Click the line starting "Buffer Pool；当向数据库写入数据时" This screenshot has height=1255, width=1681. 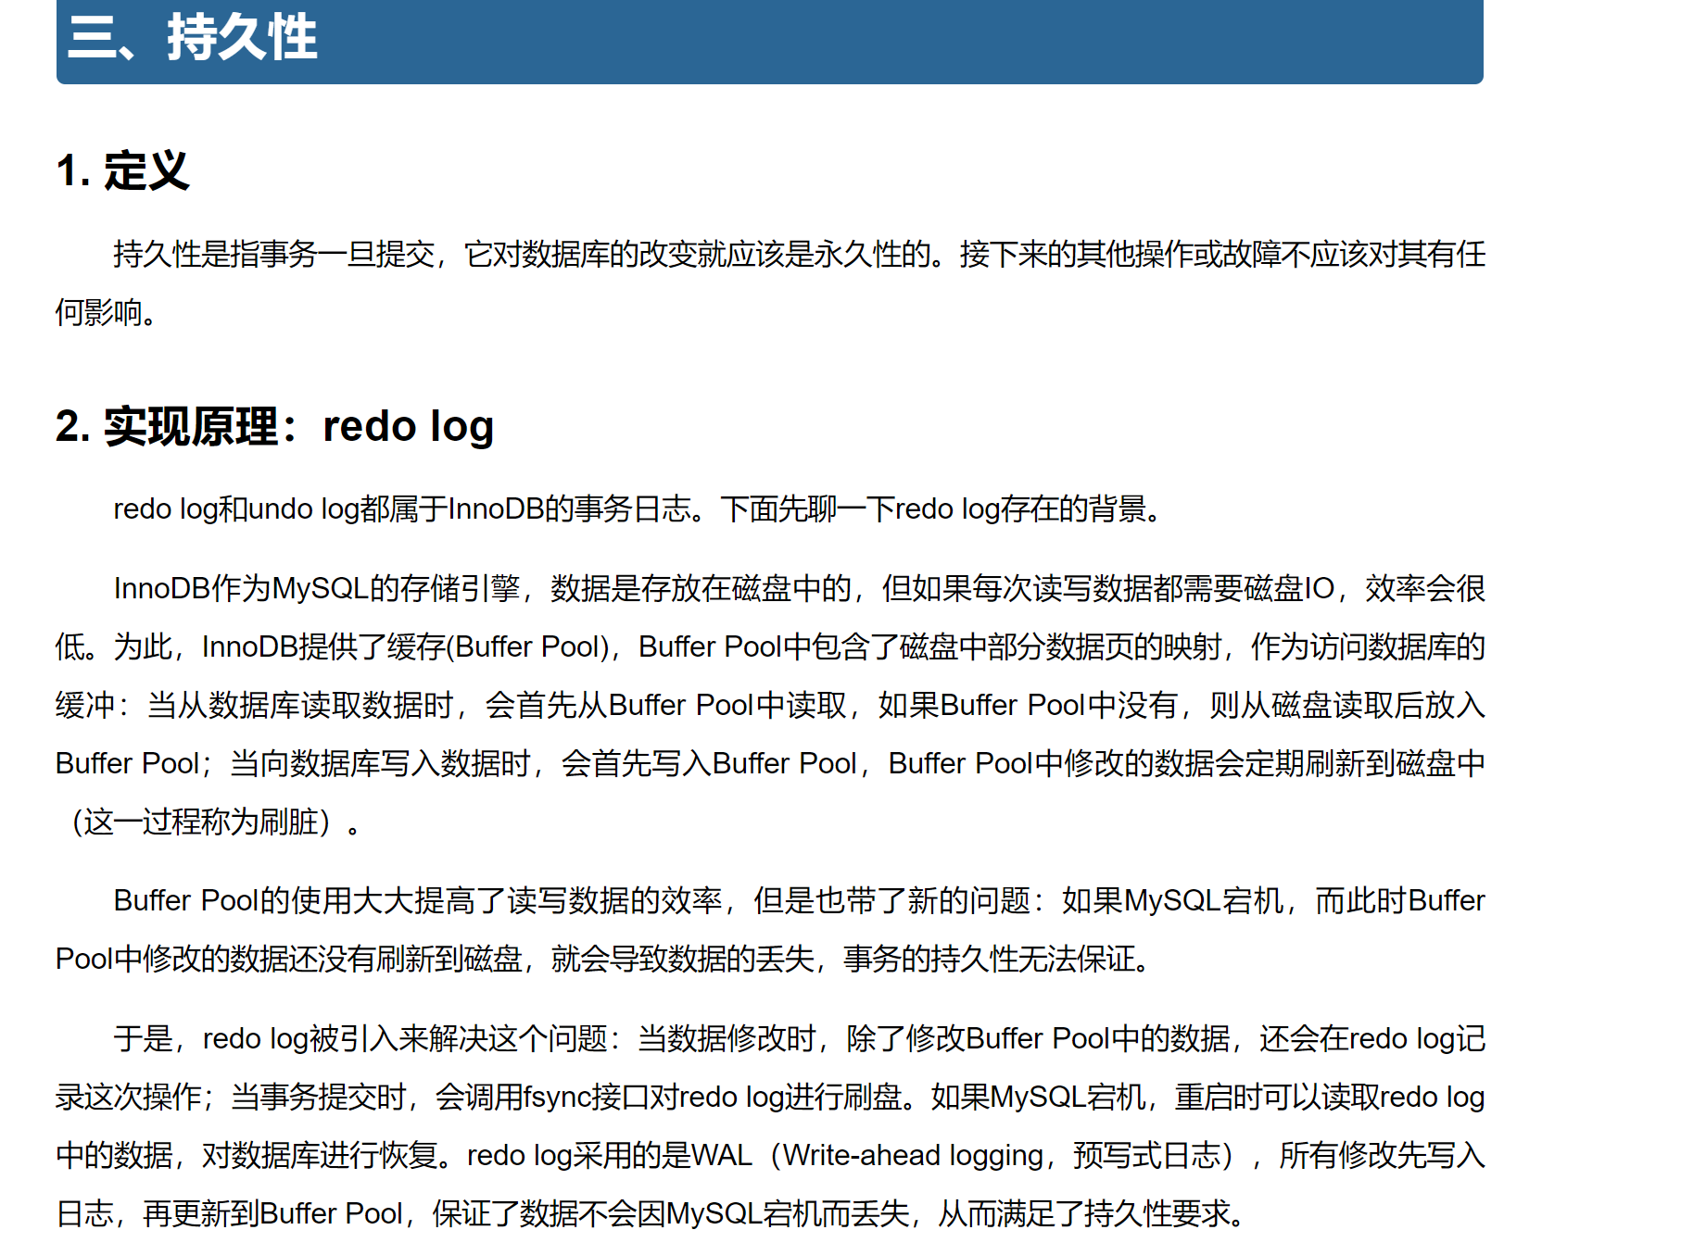coord(770,763)
